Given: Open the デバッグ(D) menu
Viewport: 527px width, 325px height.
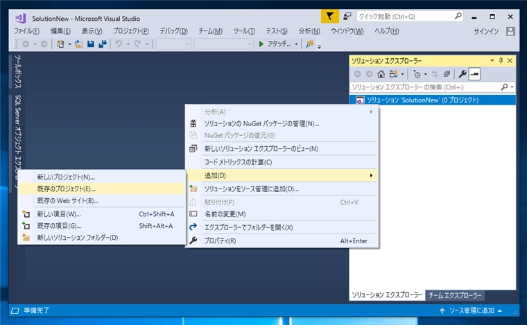Looking at the screenshot, I should click(x=173, y=31).
